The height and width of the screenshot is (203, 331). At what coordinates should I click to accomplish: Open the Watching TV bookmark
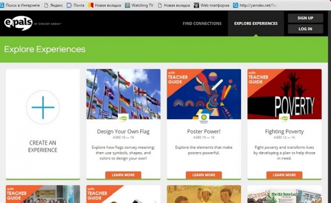[139, 5]
